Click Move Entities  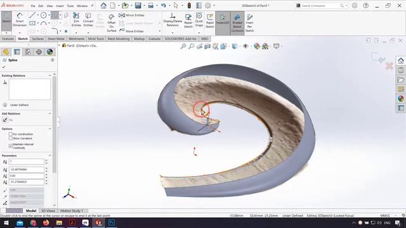click(131, 31)
